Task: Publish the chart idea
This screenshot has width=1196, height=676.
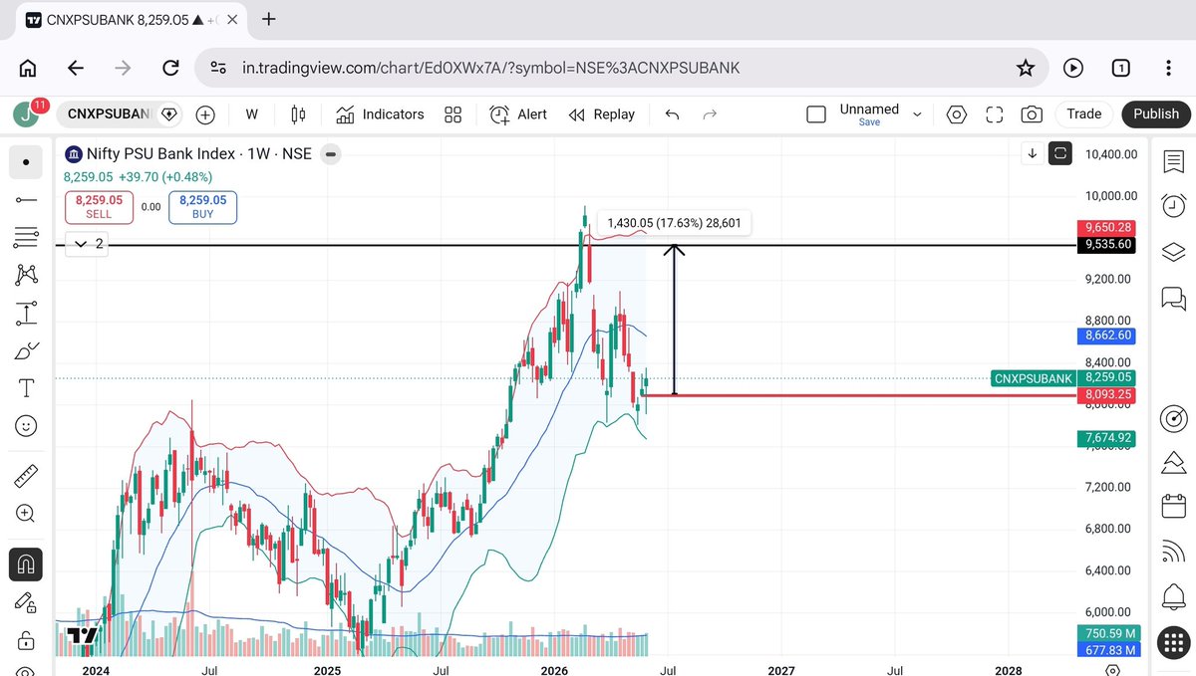Action: click(1156, 114)
